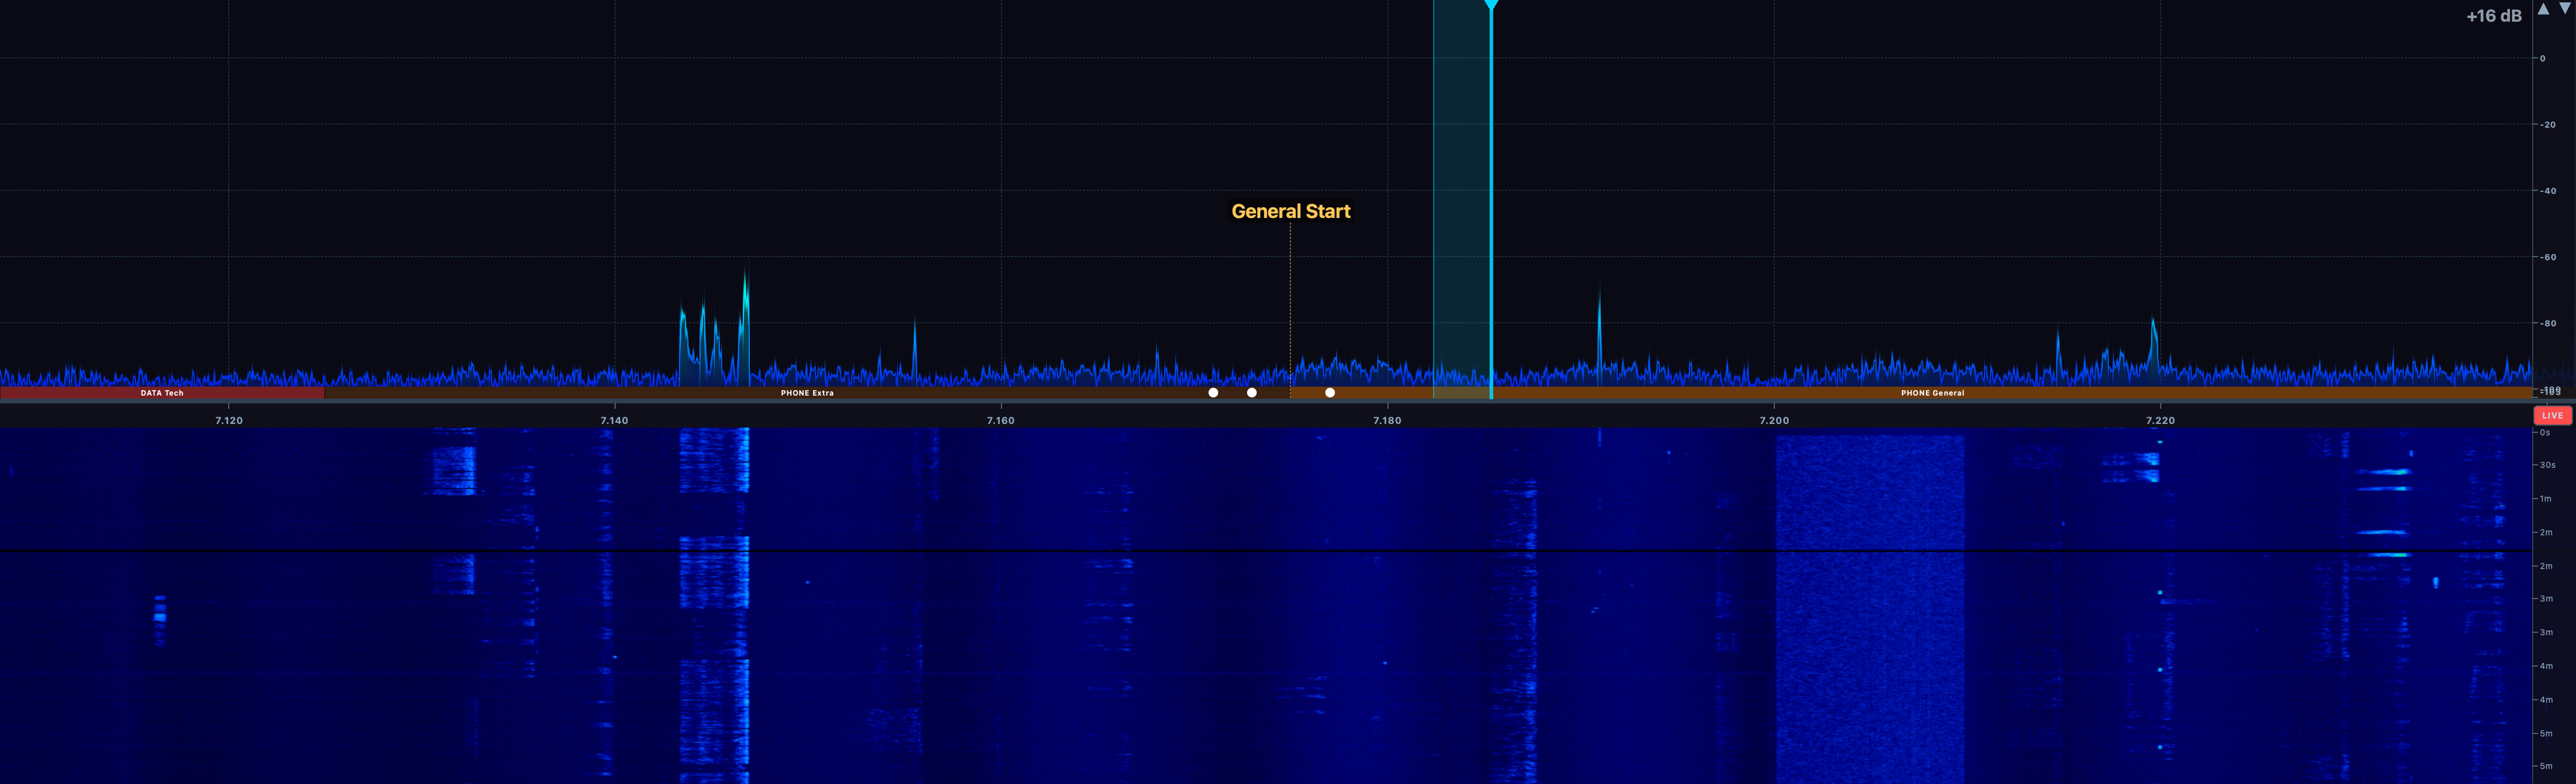Viewport: 2576px width, 784px height.
Task: Click the +16 dB gain readout
Action: [x=2494, y=16]
